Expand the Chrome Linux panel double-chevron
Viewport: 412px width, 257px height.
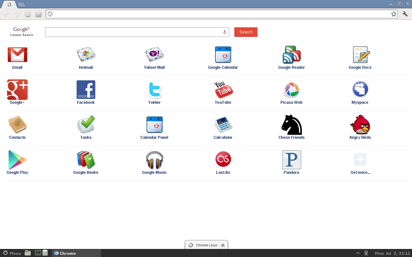[223, 245]
